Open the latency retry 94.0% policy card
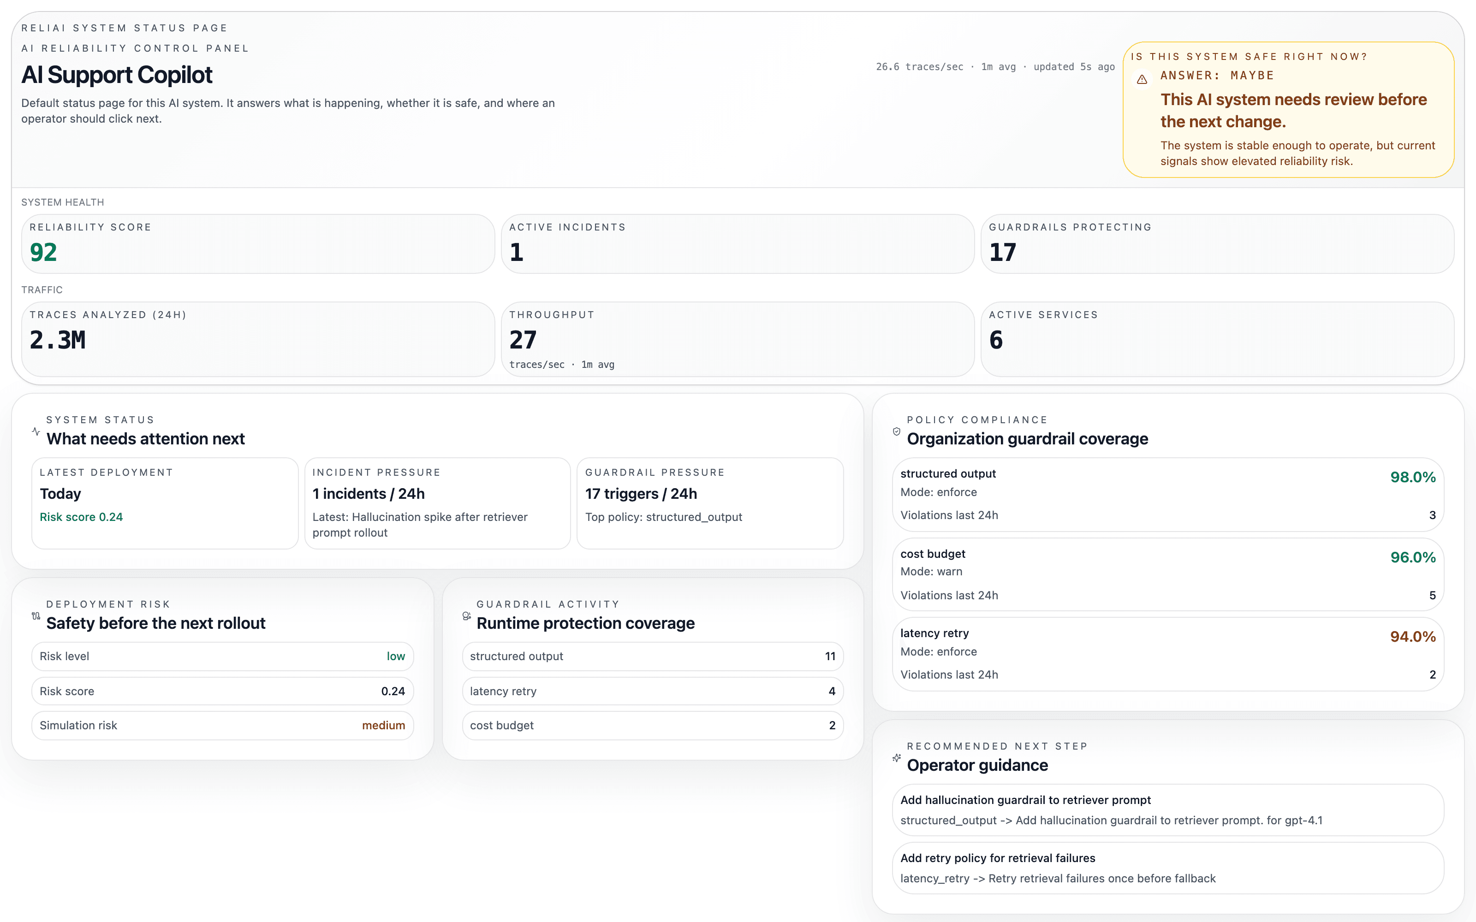Screen dimensions: 1476x922 (x=1167, y=654)
